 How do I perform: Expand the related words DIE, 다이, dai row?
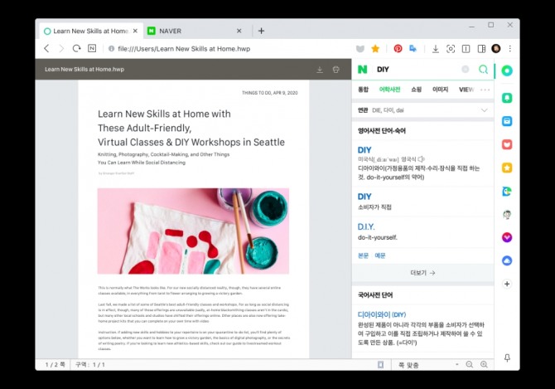(484, 110)
